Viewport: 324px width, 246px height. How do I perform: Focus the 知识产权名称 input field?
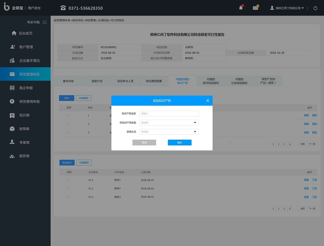point(169,114)
